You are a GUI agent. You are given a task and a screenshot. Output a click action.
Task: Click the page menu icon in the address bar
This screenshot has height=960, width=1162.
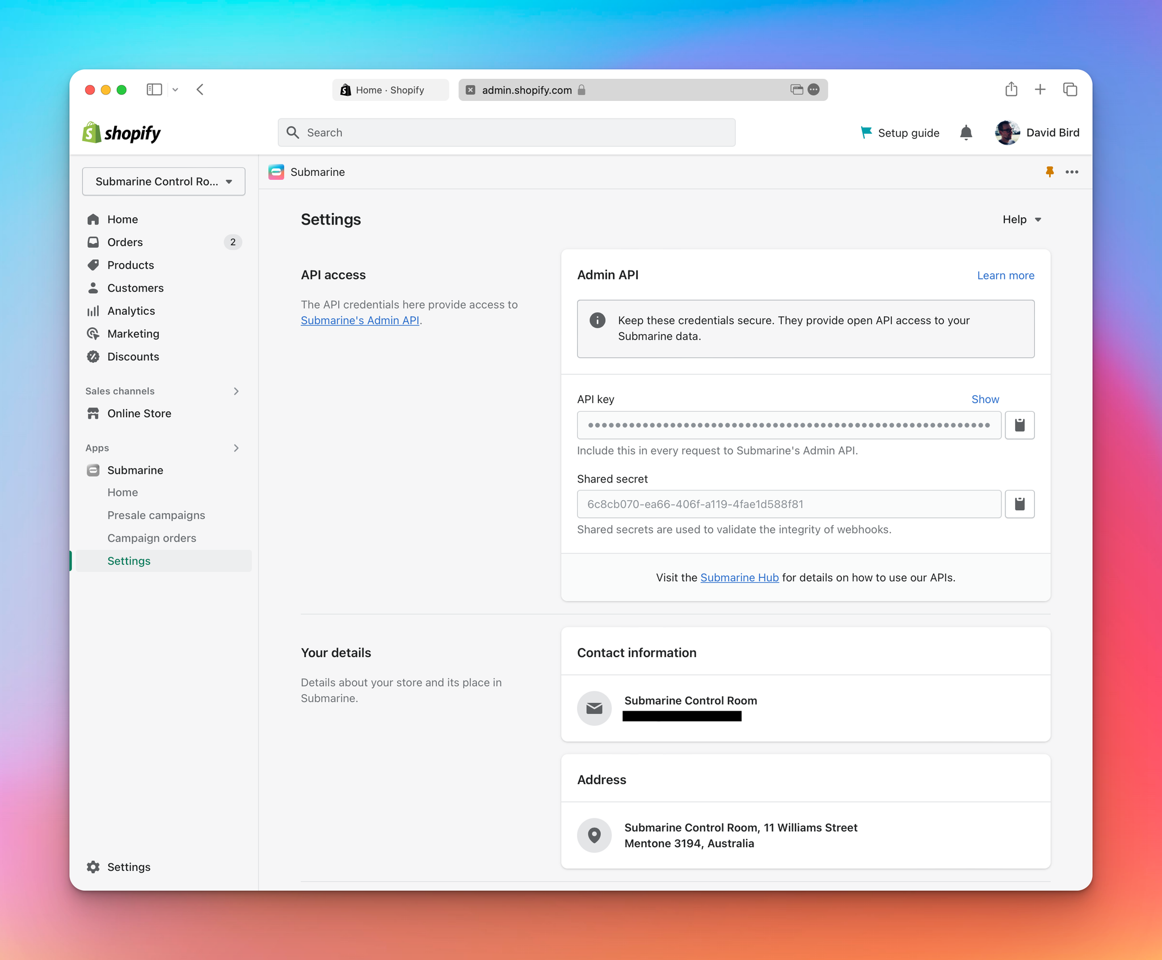814,90
